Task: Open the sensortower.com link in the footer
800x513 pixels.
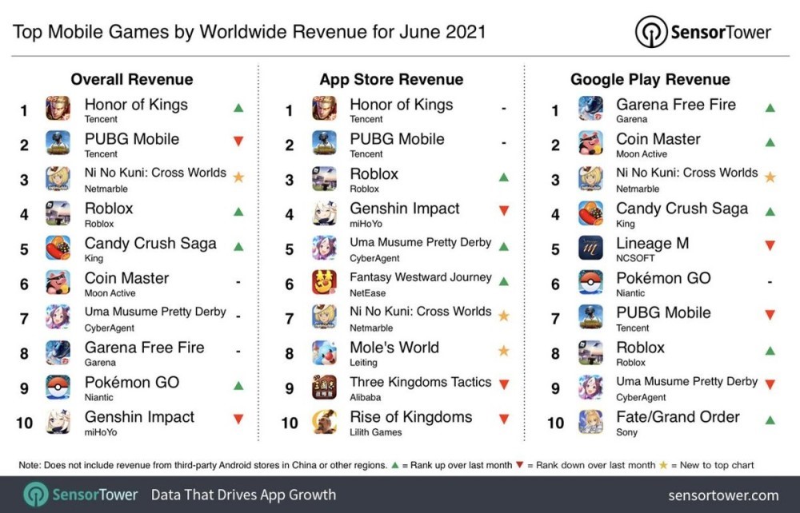Action: [723, 495]
